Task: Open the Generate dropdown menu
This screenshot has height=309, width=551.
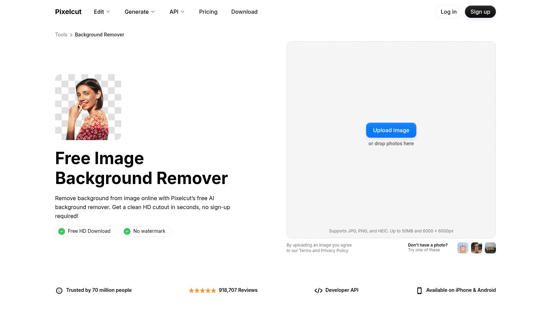Action: point(140,12)
